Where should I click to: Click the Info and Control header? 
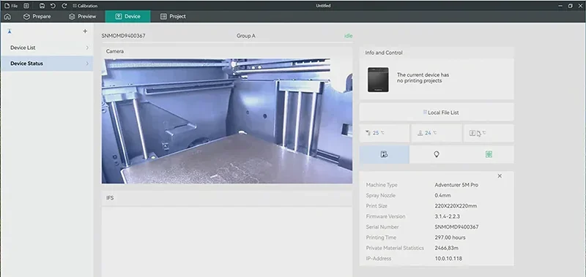pyautogui.click(x=384, y=53)
